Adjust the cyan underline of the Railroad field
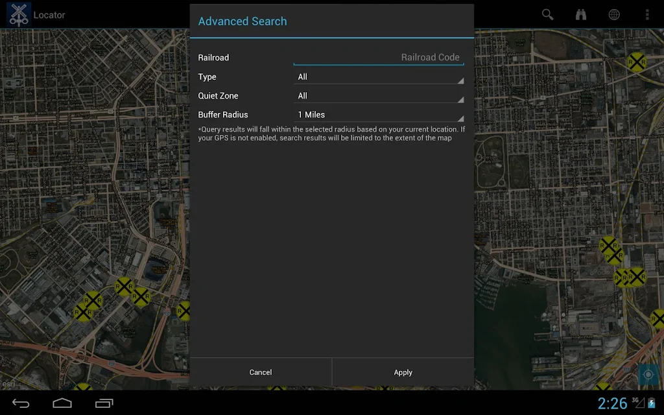The image size is (664, 415). tap(379, 64)
